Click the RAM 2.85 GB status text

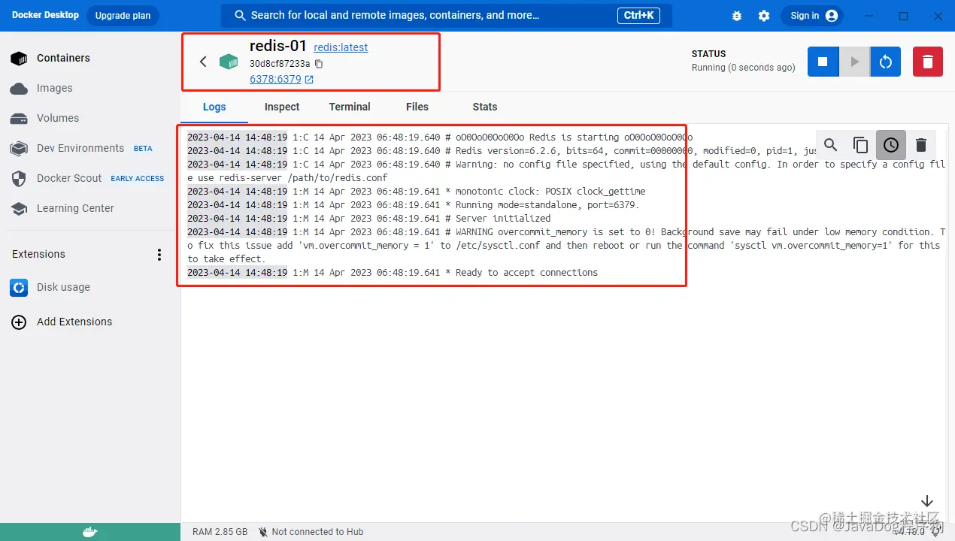[220, 532]
